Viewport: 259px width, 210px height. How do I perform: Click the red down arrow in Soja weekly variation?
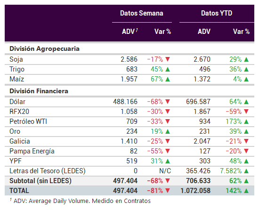[x=168, y=59]
